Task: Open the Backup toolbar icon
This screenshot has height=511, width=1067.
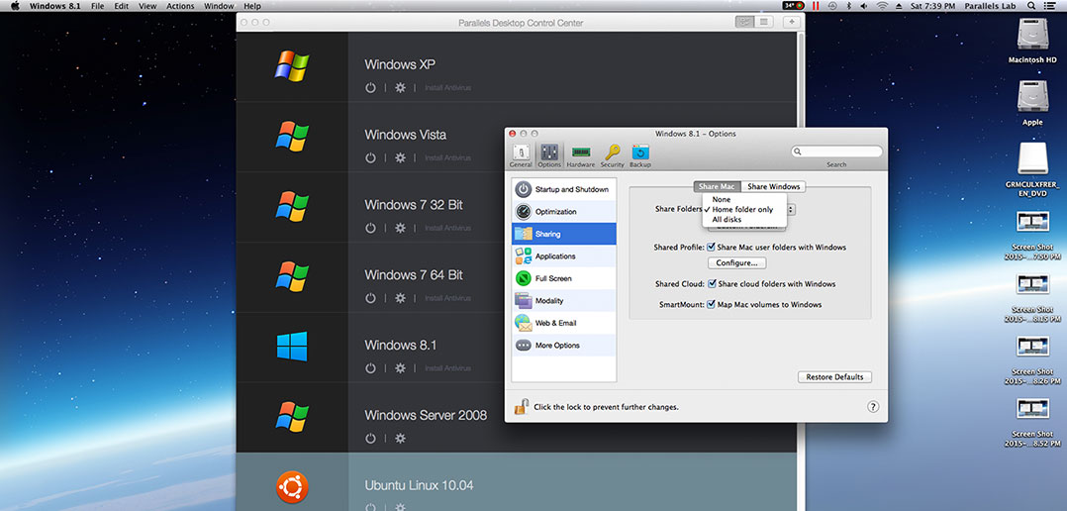Action: click(640, 153)
